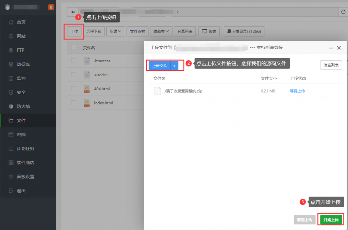Check the index.html row checkbox

pyautogui.click(x=73, y=103)
